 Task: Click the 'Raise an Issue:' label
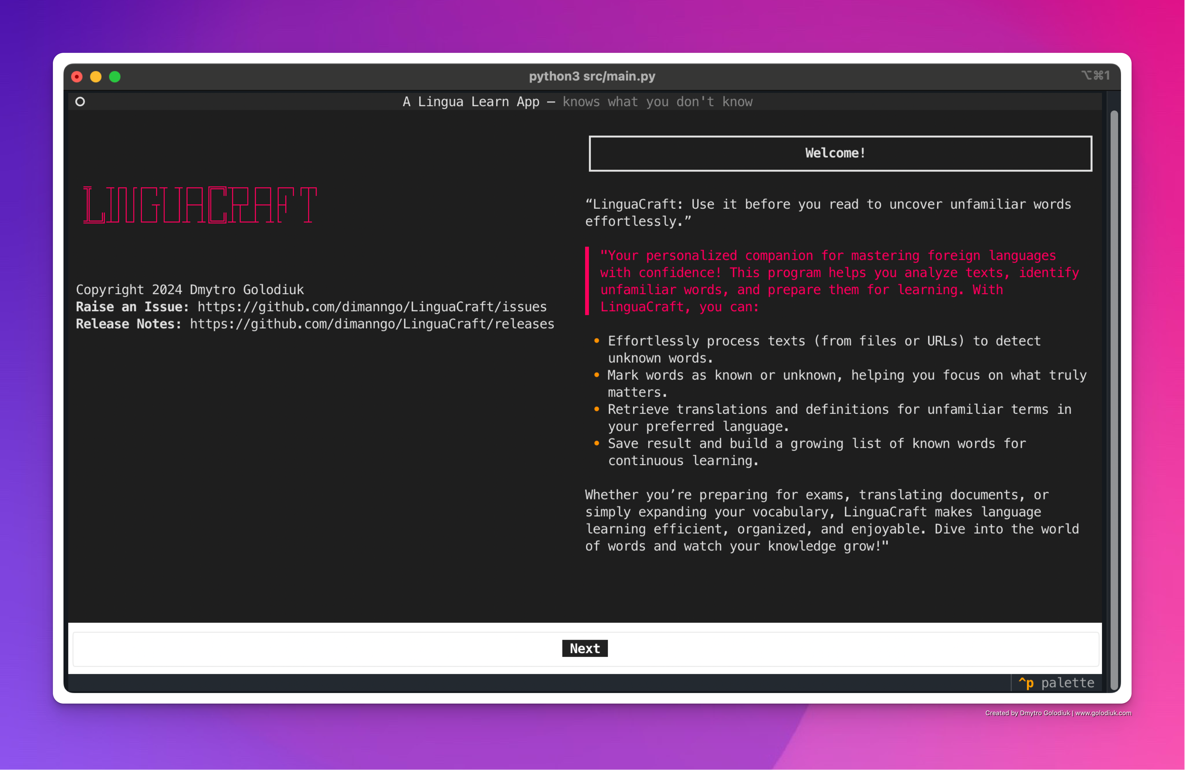point(132,306)
